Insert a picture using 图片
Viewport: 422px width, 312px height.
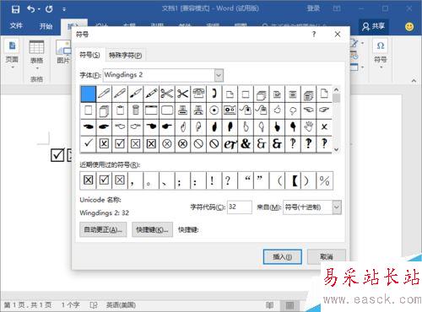coord(63,52)
